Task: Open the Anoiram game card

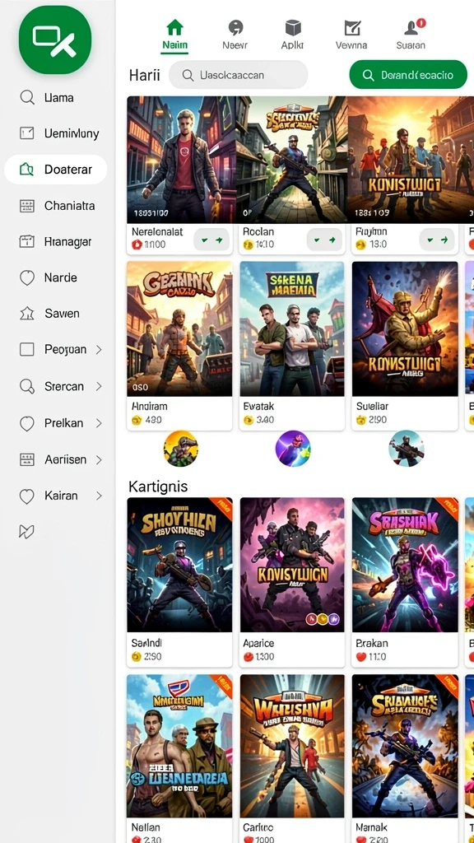Action: coord(179,345)
